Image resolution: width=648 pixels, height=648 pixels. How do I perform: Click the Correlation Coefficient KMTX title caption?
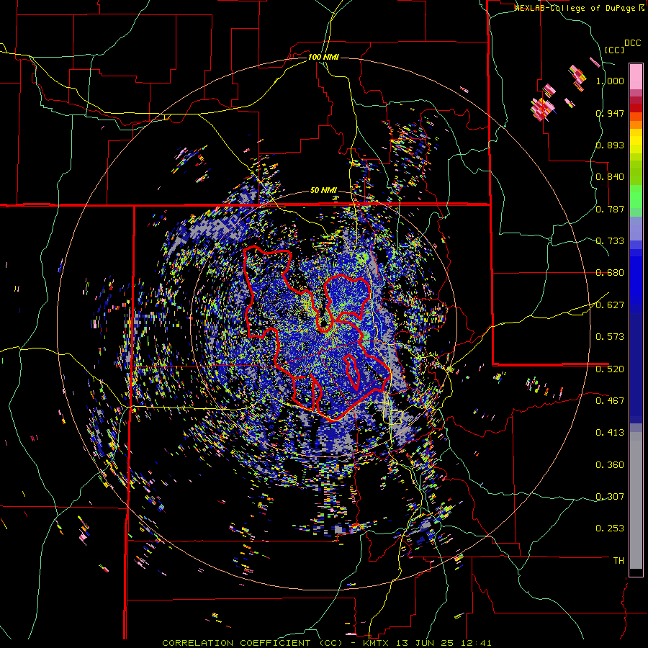pos(327,643)
